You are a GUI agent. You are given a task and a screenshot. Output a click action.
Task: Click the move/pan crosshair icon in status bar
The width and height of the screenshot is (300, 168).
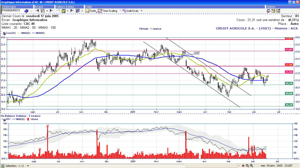(x=243, y=166)
